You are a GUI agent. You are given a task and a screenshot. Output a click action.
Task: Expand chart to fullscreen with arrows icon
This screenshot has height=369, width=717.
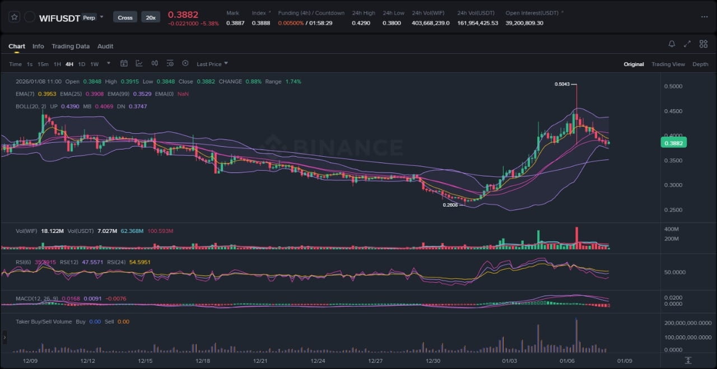click(687, 44)
